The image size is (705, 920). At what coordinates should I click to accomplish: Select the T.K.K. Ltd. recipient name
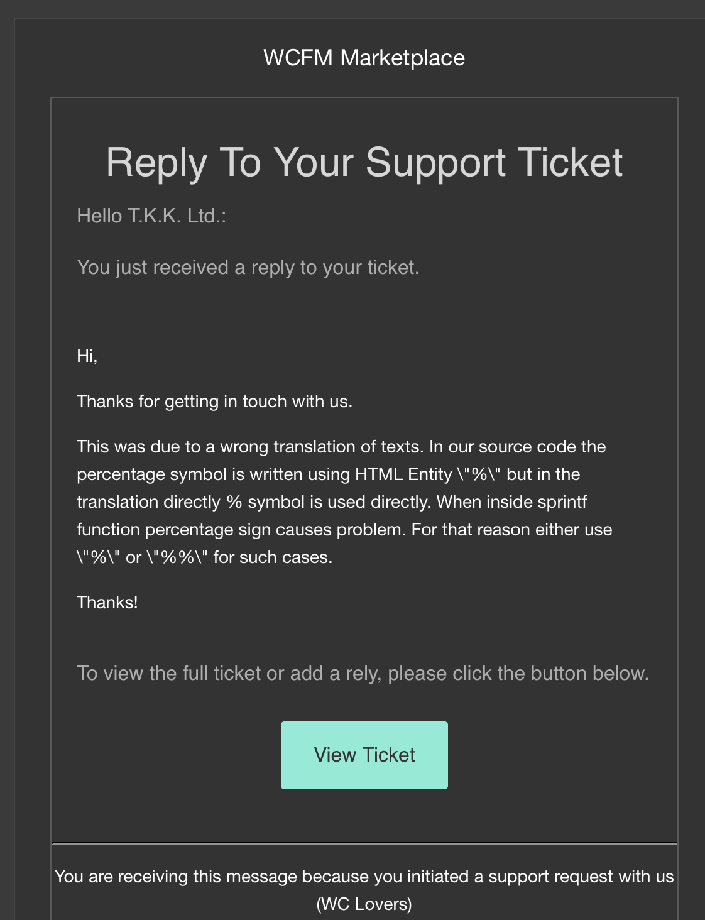[175, 216]
